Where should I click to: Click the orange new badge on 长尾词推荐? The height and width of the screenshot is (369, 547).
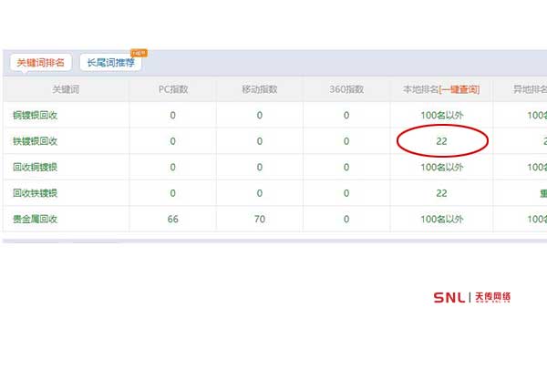tap(139, 53)
